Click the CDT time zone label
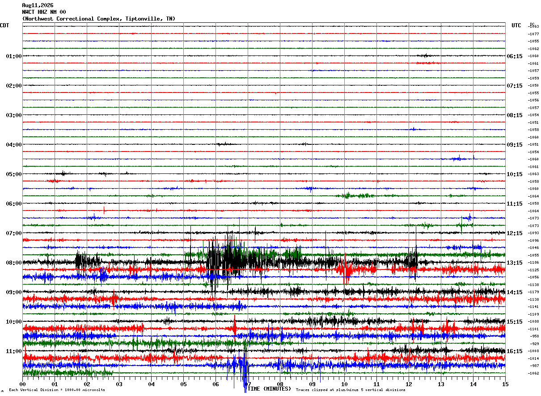This screenshot has height=396, width=541. [4, 25]
